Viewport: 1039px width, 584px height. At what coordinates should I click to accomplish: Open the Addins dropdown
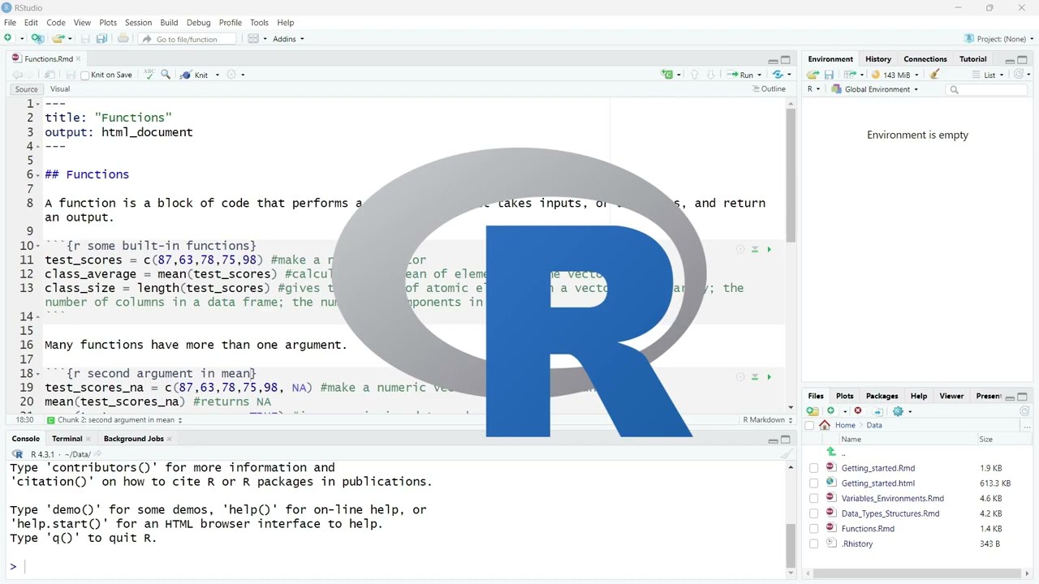click(288, 39)
